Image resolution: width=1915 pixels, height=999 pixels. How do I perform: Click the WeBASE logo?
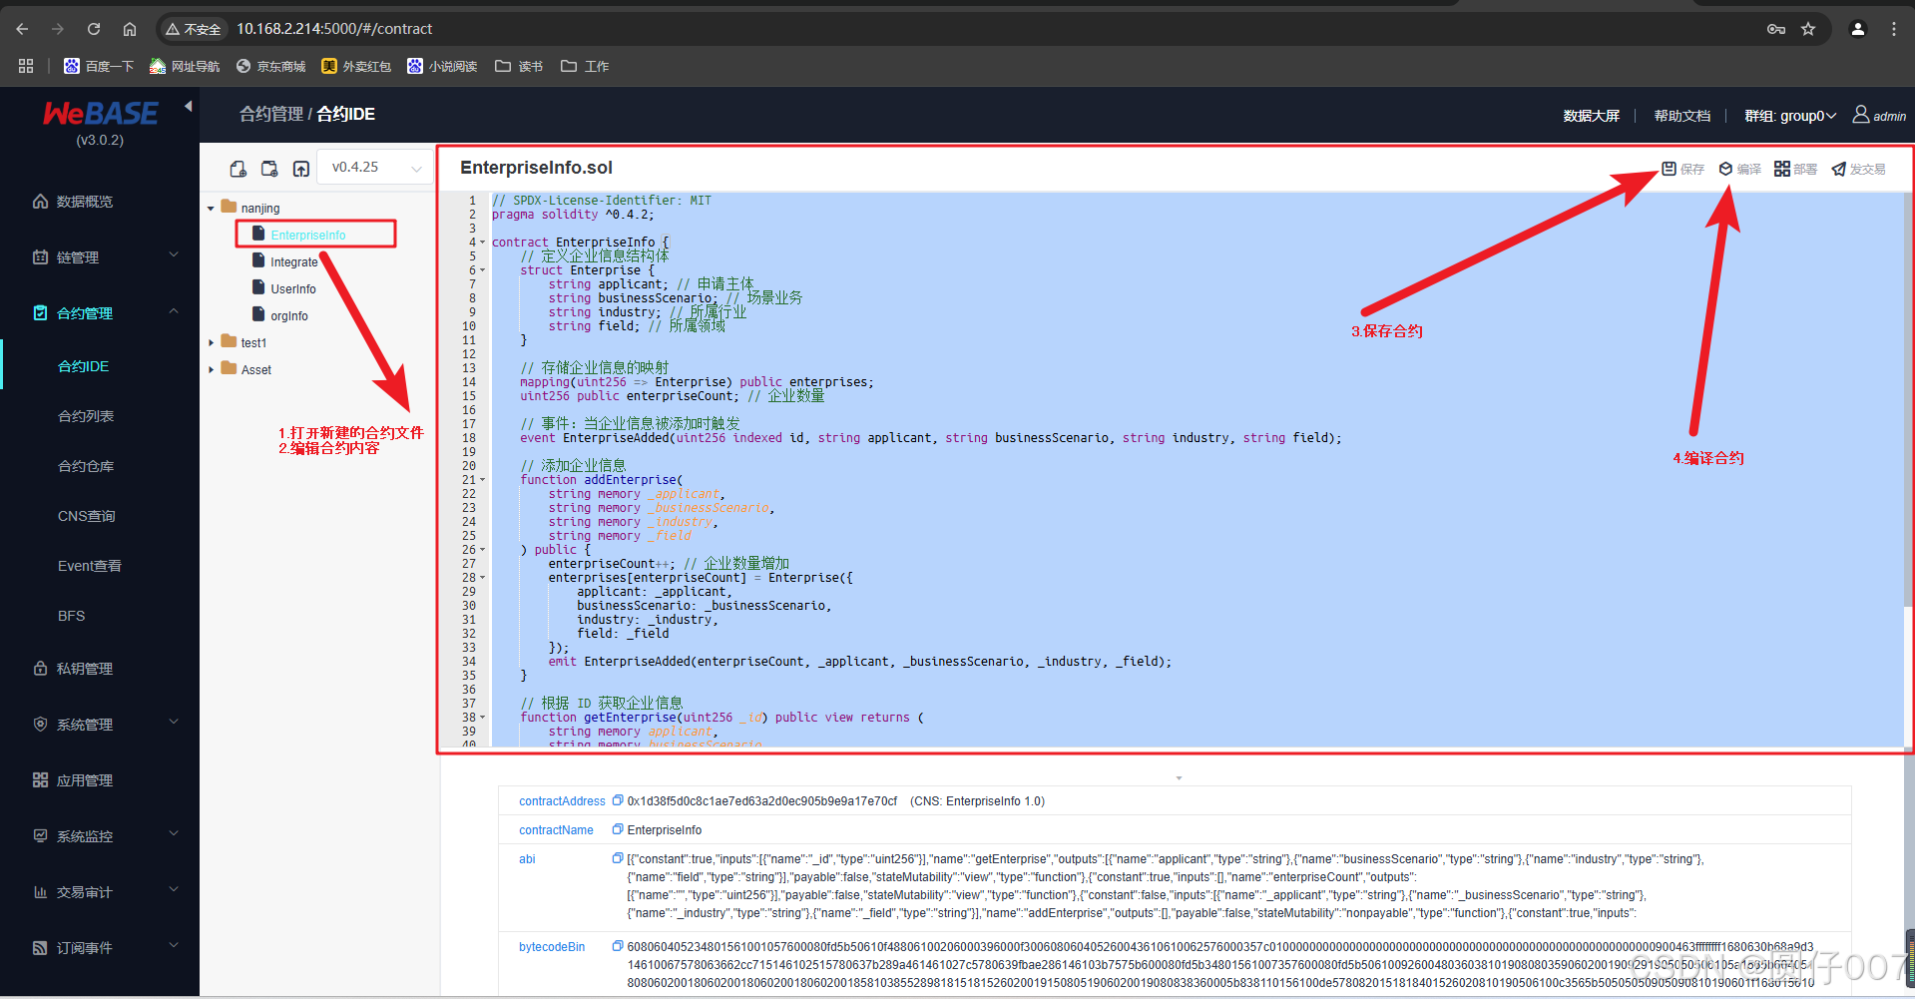coord(100,114)
